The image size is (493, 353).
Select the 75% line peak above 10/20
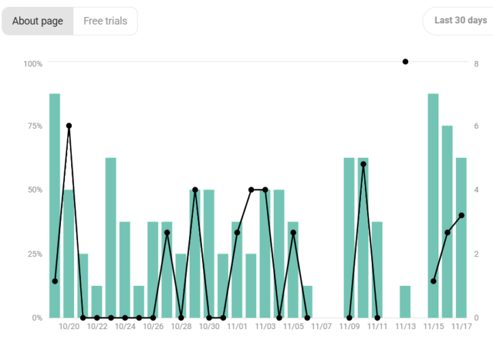pos(68,126)
